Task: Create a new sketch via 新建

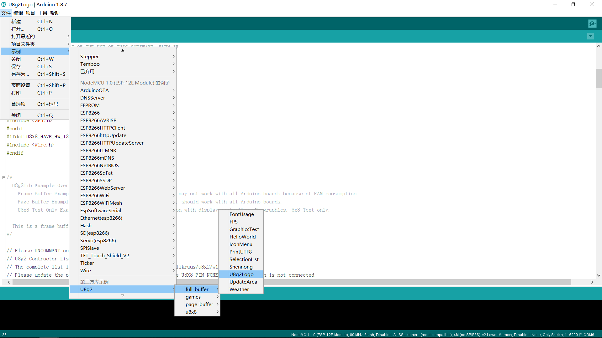Action: tap(16, 21)
